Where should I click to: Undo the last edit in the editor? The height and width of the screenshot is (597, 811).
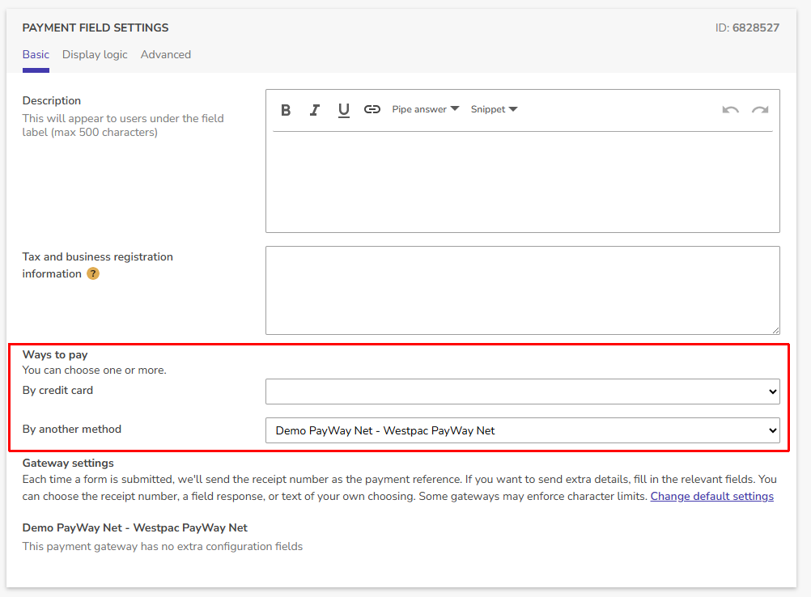(730, 109)
